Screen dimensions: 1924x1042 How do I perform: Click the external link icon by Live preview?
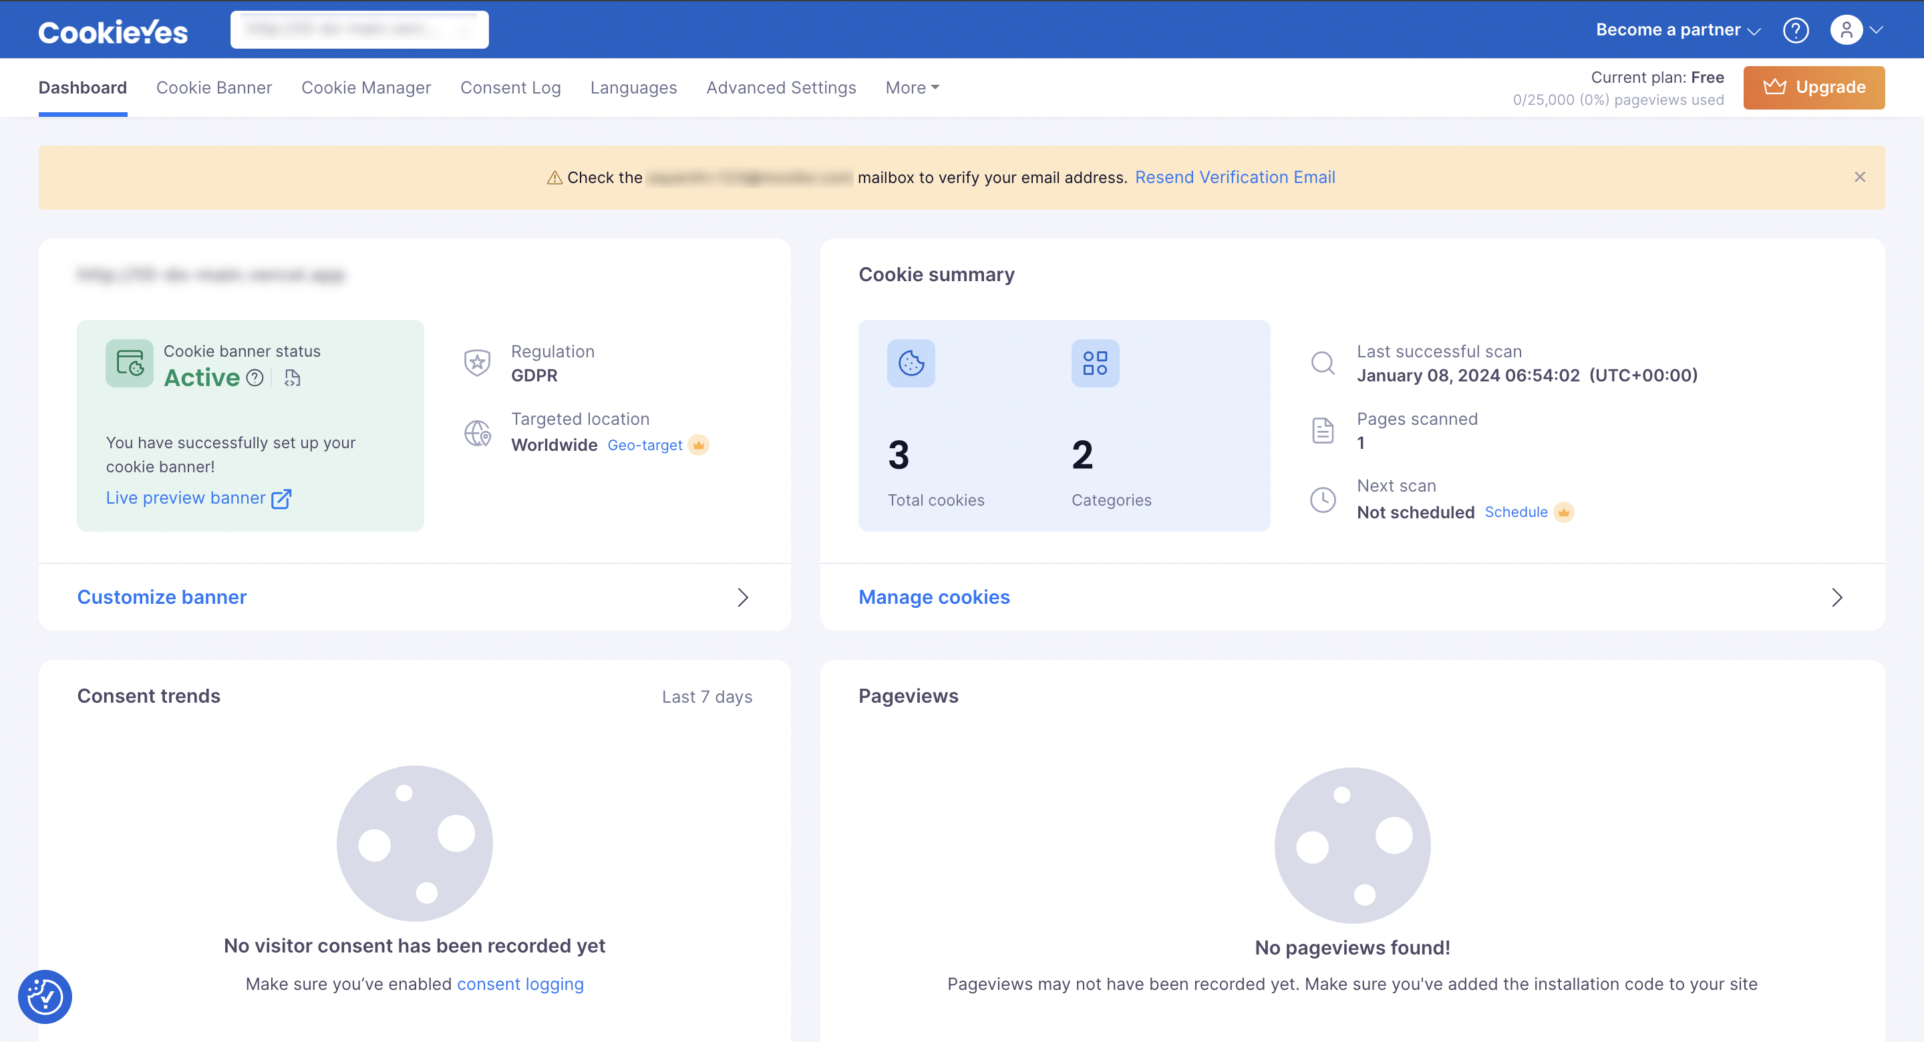point(281,499)
